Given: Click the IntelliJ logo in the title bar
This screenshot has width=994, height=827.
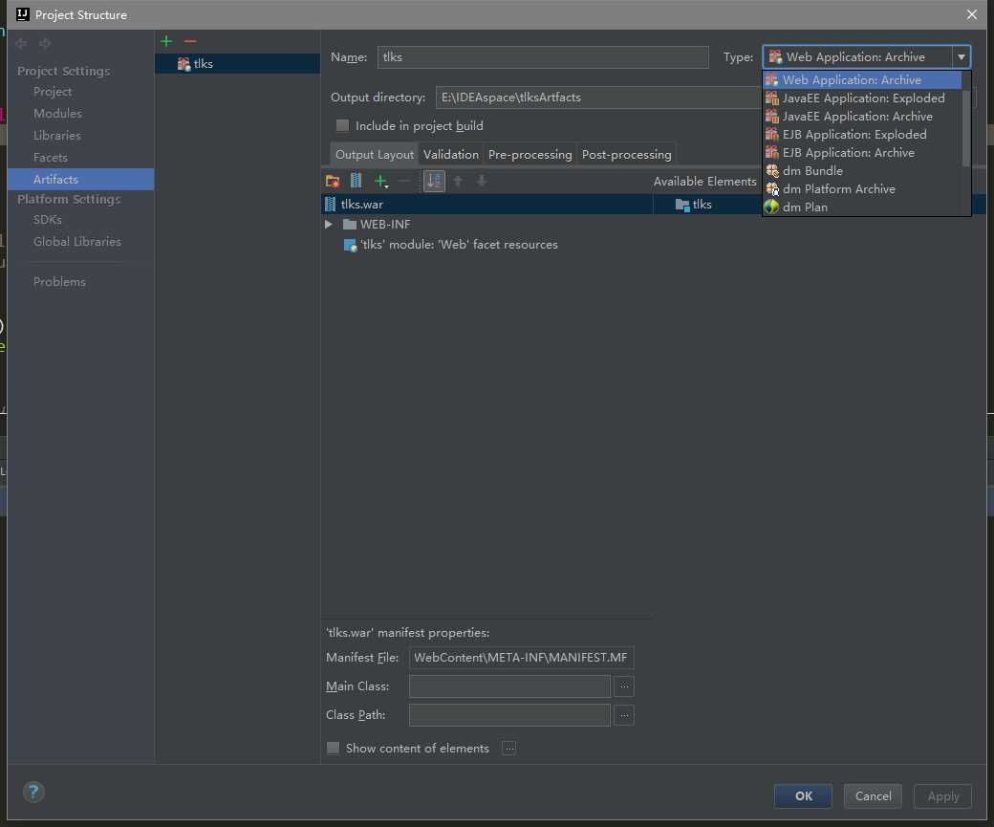Looking at the screenshot, I should coord(22,14).
